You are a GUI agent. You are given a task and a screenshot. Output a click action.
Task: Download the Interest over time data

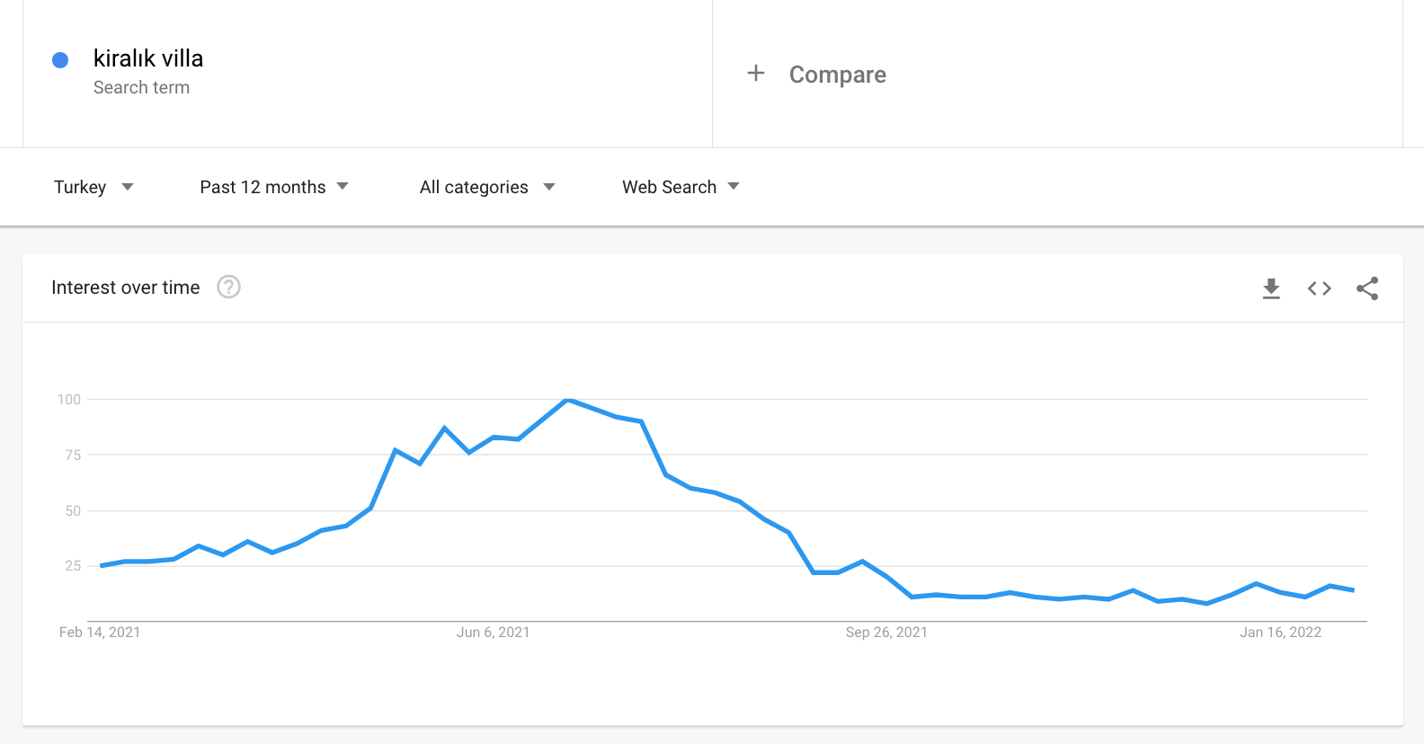point(1271,288)
